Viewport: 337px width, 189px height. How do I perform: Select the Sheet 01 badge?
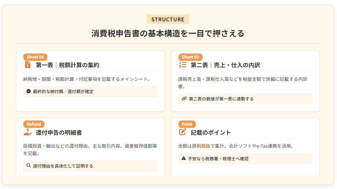[x=35, y=57]
